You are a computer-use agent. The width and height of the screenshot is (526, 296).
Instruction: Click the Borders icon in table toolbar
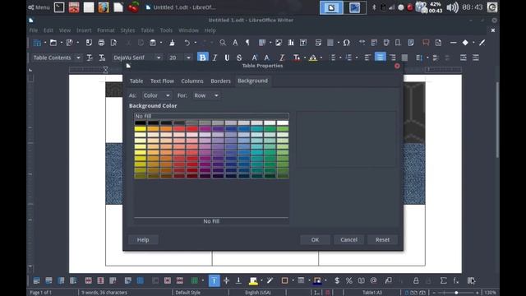284,280
